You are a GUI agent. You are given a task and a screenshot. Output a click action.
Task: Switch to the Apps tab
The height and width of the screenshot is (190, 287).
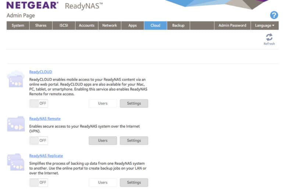point(132,25)
